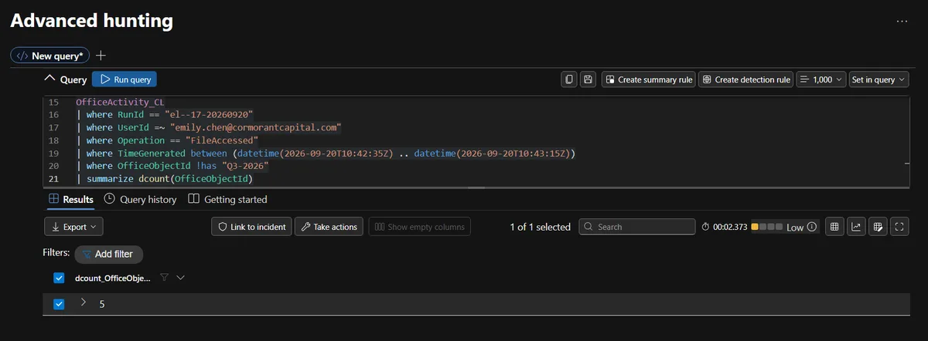Open customize columns icon
The image size is (928, 341).
click(x=878, y=227)
